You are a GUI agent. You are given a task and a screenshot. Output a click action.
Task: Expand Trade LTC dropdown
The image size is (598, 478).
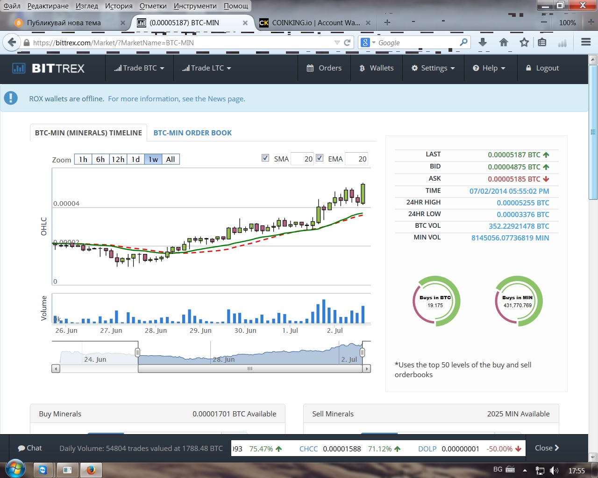pyautogui.click(x=207, y=68)
